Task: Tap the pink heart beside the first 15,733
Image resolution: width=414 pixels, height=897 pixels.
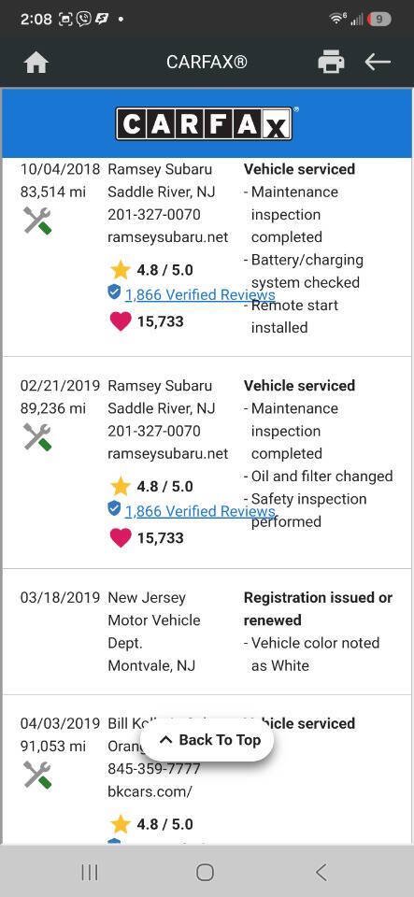Action: 120,321
